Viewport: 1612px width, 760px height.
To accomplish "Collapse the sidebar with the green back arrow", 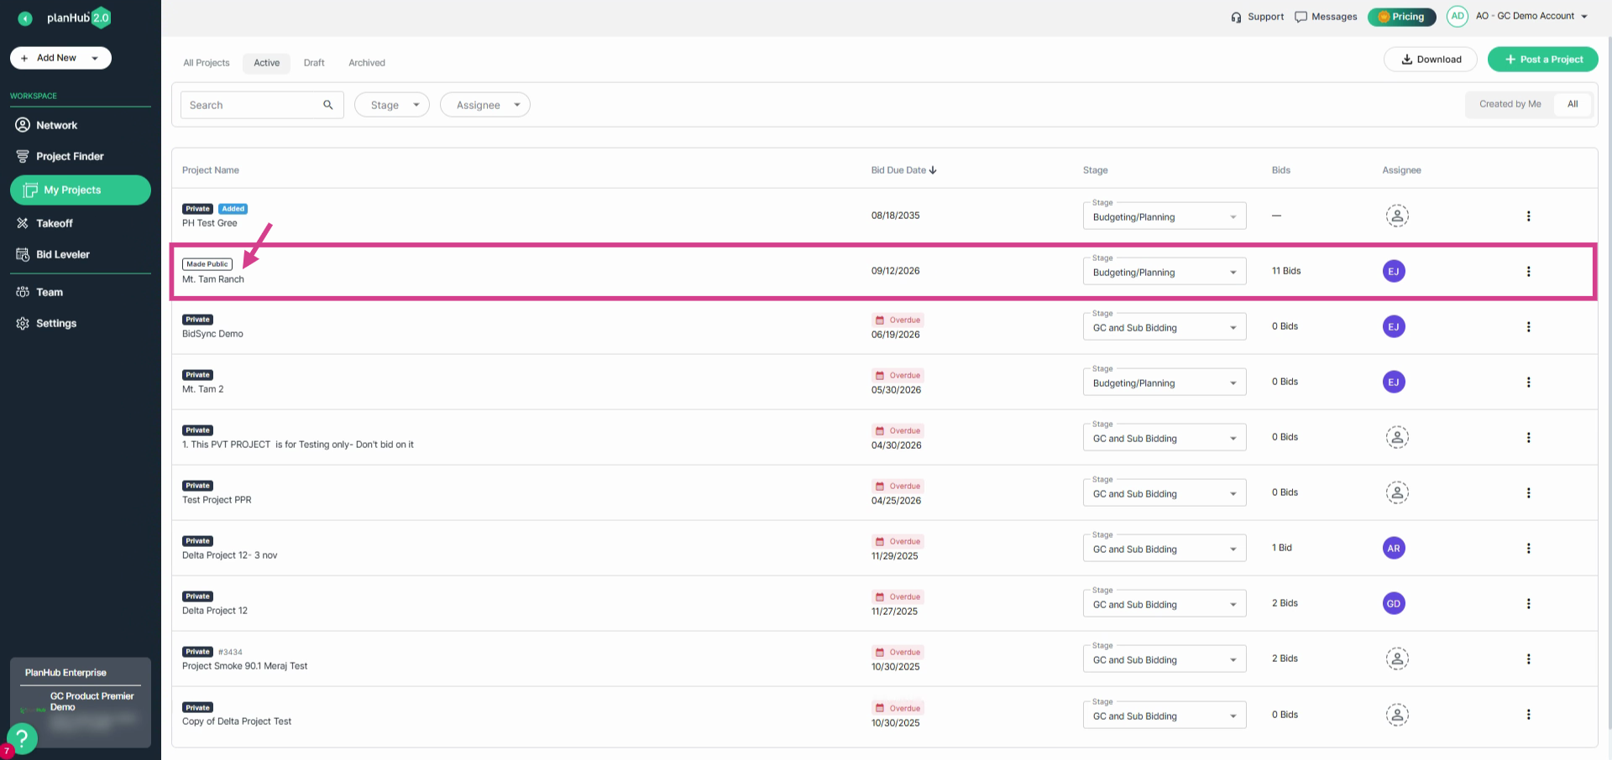I will [x=25, y=18].
